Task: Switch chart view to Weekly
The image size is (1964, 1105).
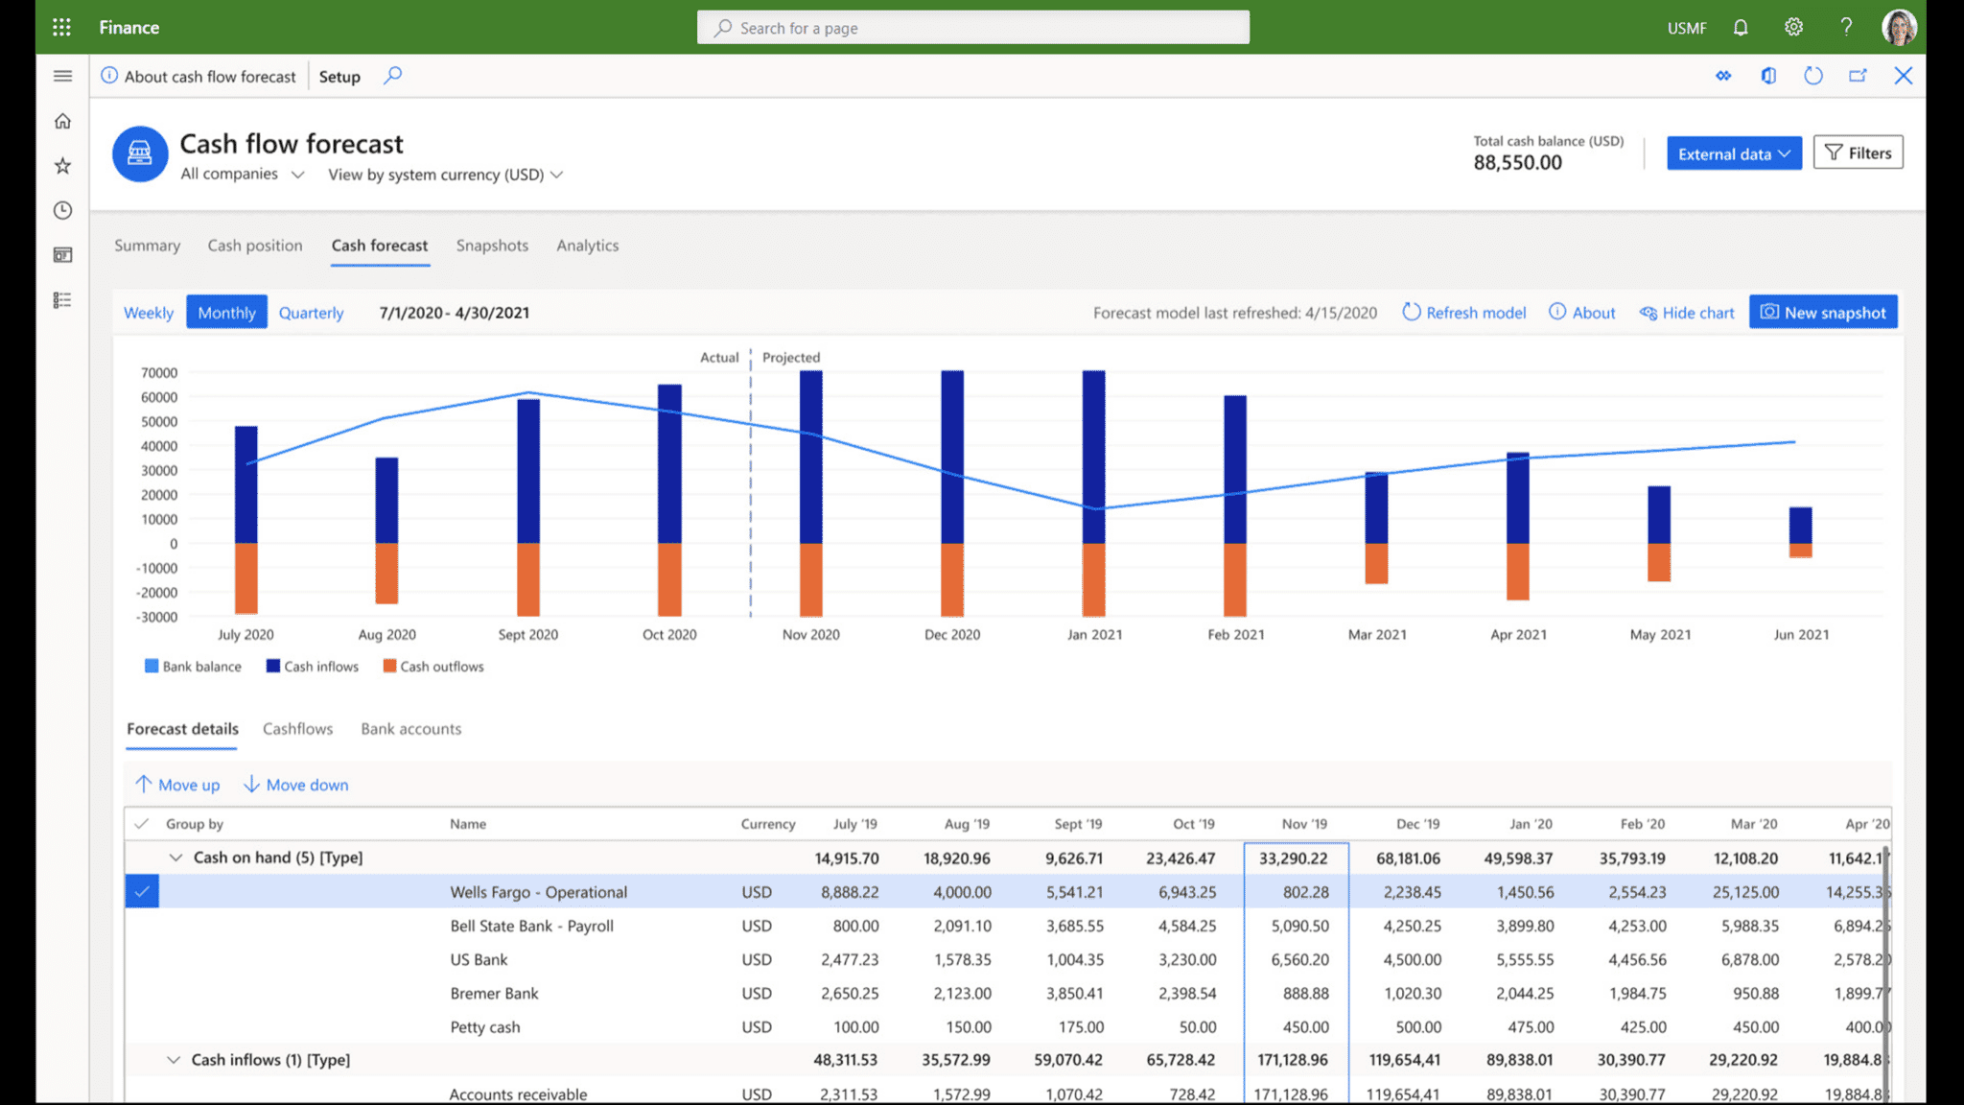Action: pos(149,313)
